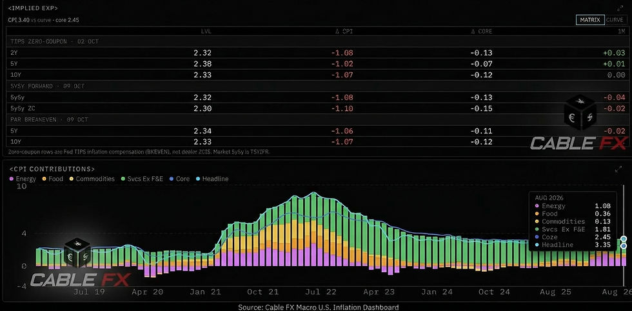Click the 1M column header
This screenshot has height=311, width=632.
621,32
